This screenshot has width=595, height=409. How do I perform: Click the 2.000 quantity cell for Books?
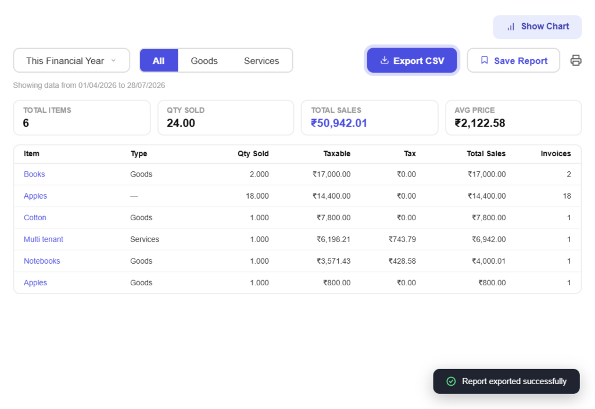click(259, 174)
